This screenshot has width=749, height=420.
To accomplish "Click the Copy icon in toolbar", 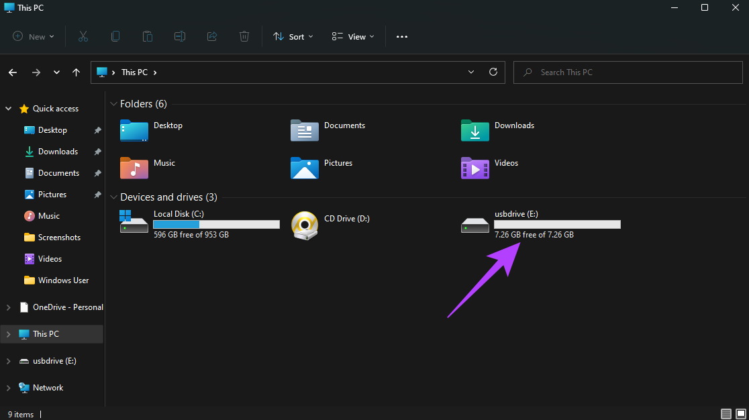I will [115, 37].
